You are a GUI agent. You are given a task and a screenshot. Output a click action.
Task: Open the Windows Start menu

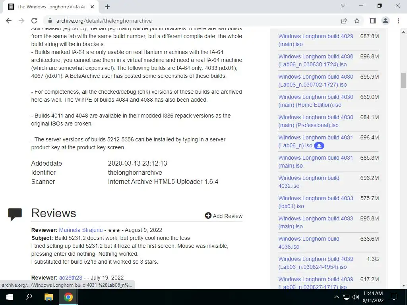click(10, 297)
